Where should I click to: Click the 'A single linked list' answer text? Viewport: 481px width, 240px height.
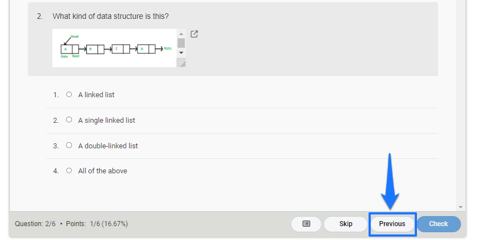coord(106,121)
